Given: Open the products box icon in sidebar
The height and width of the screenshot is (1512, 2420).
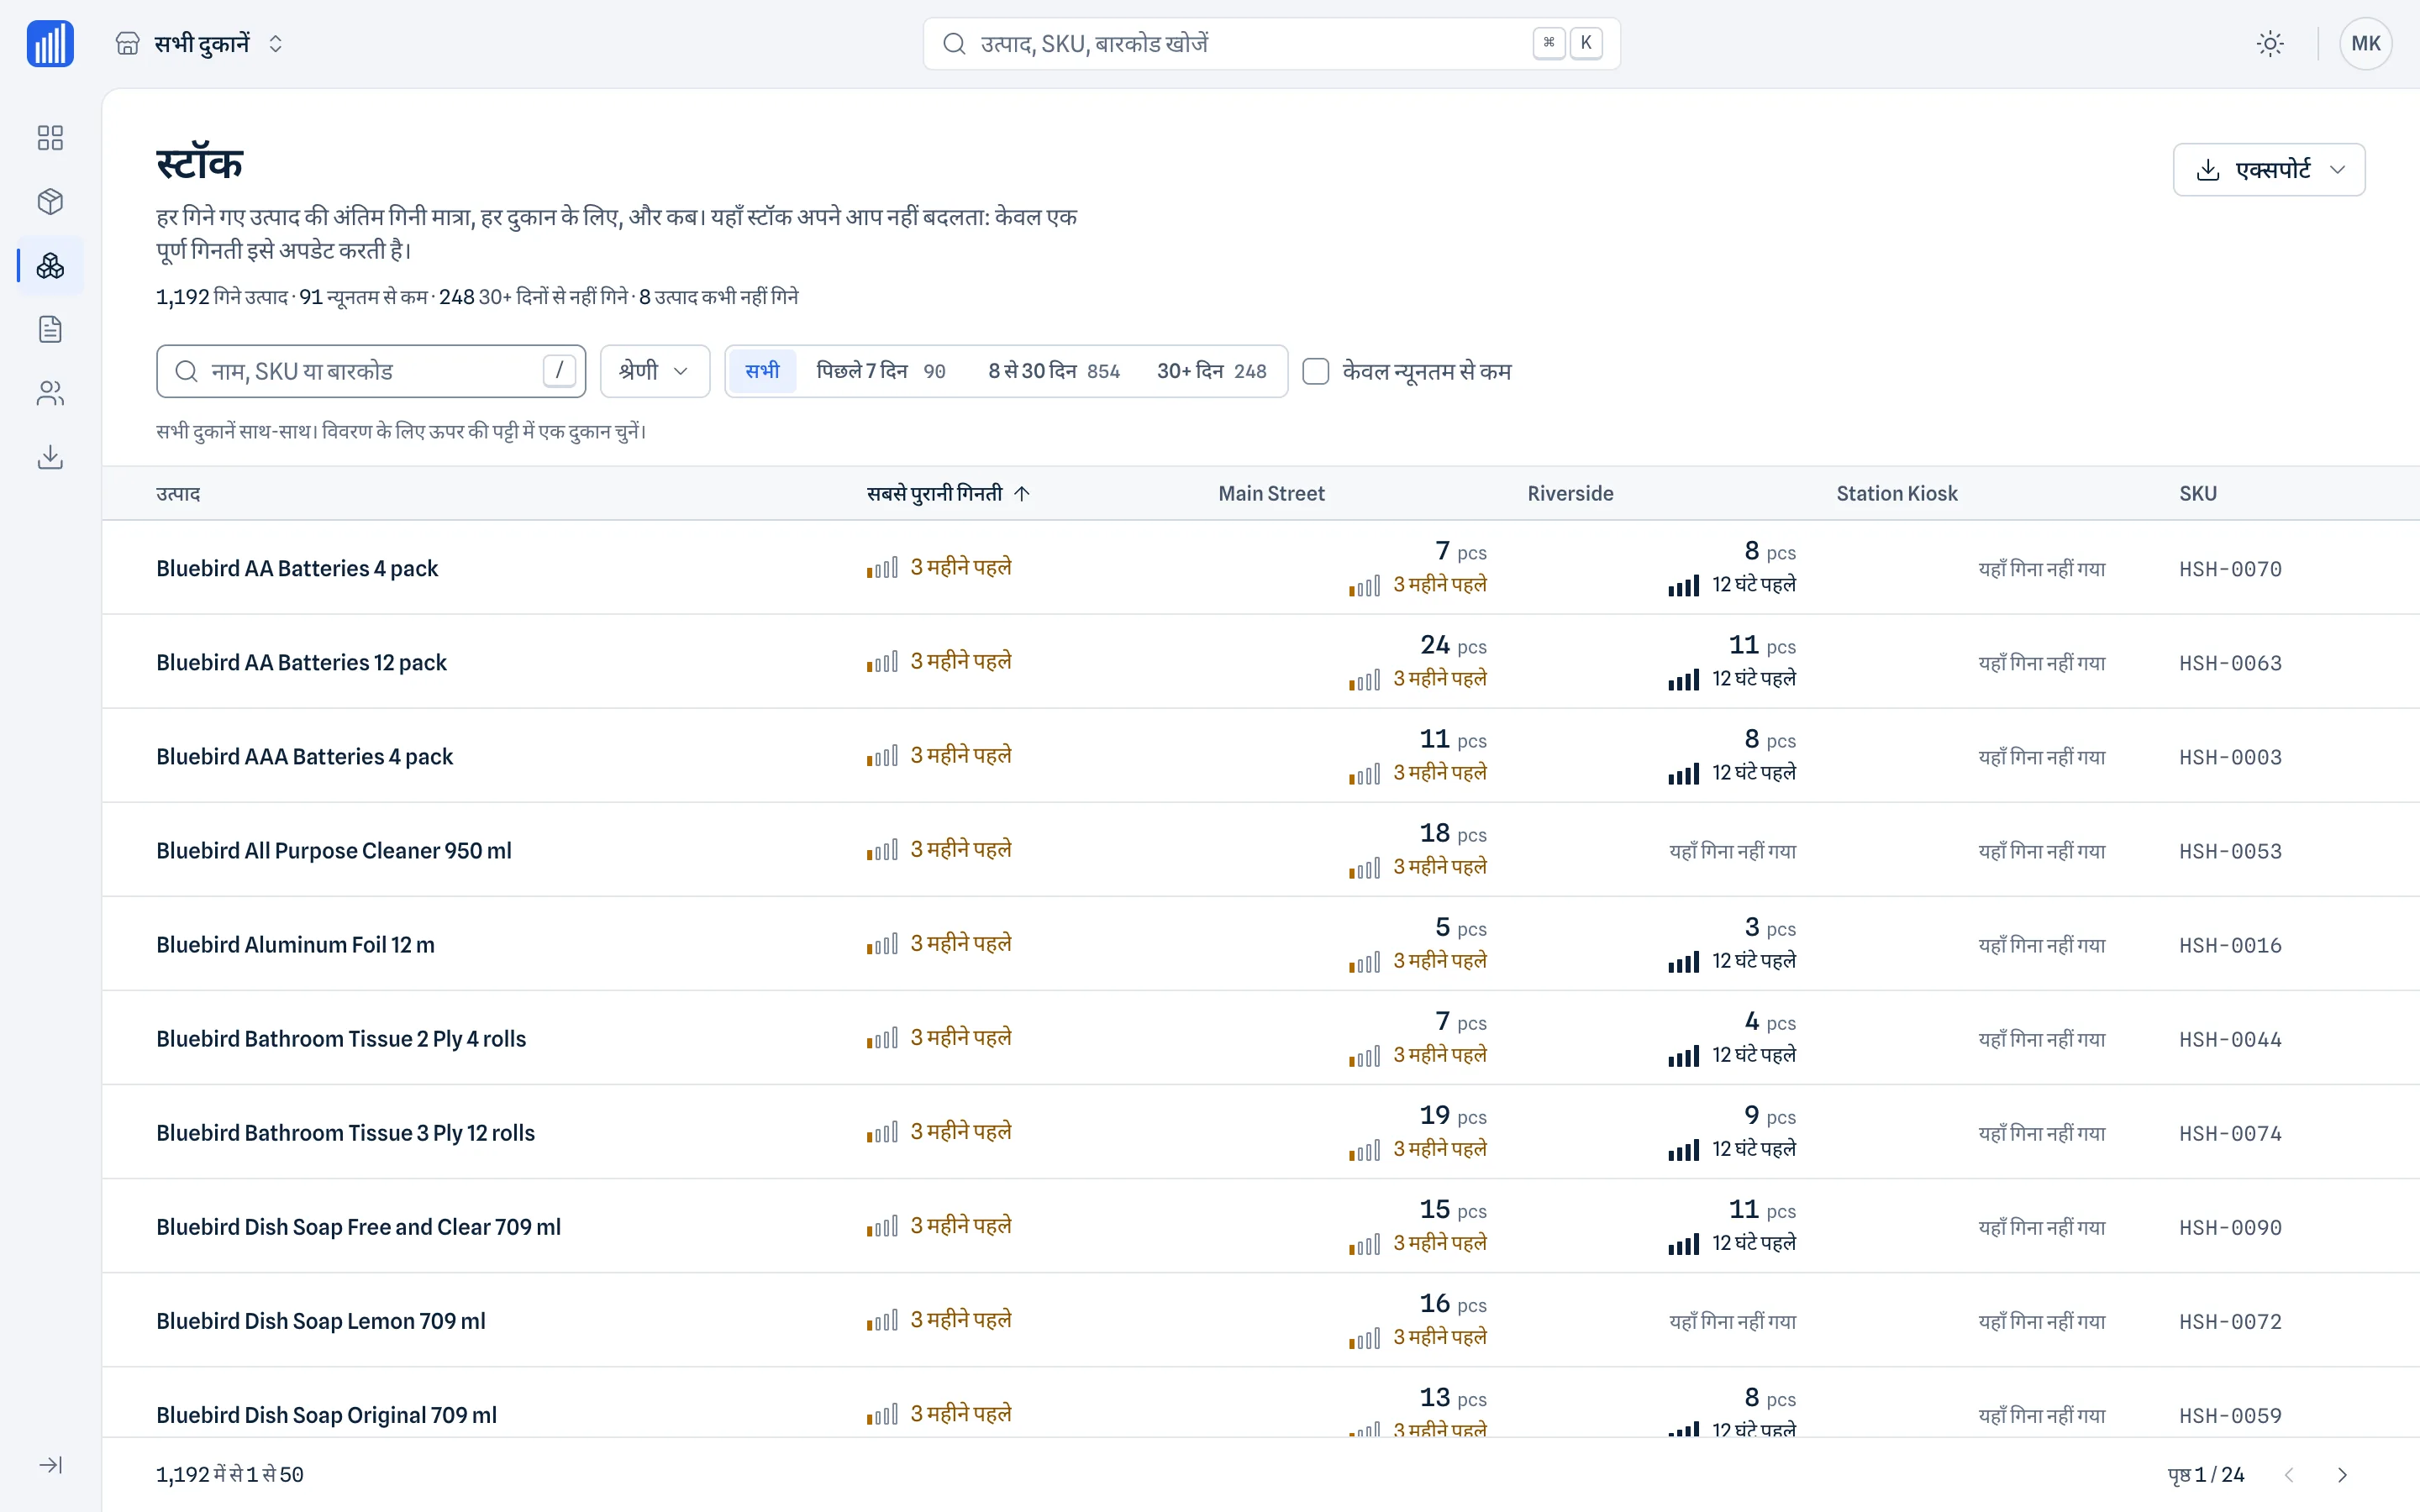Looking at the screenshot, I should pos(50,202).
